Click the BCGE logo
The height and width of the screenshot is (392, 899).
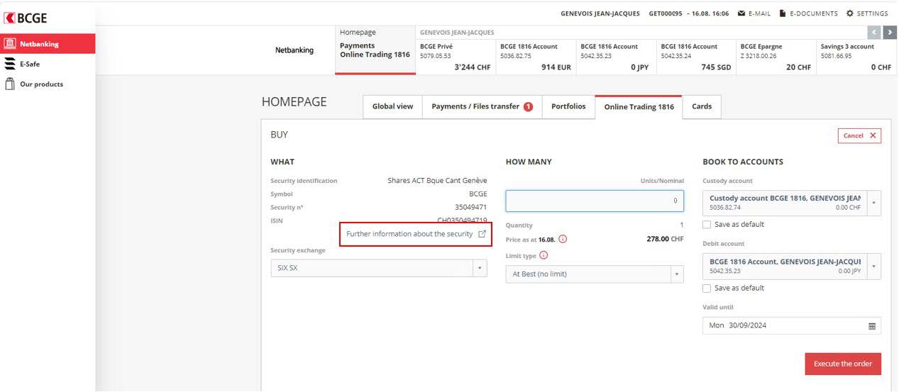pos(26,18)
